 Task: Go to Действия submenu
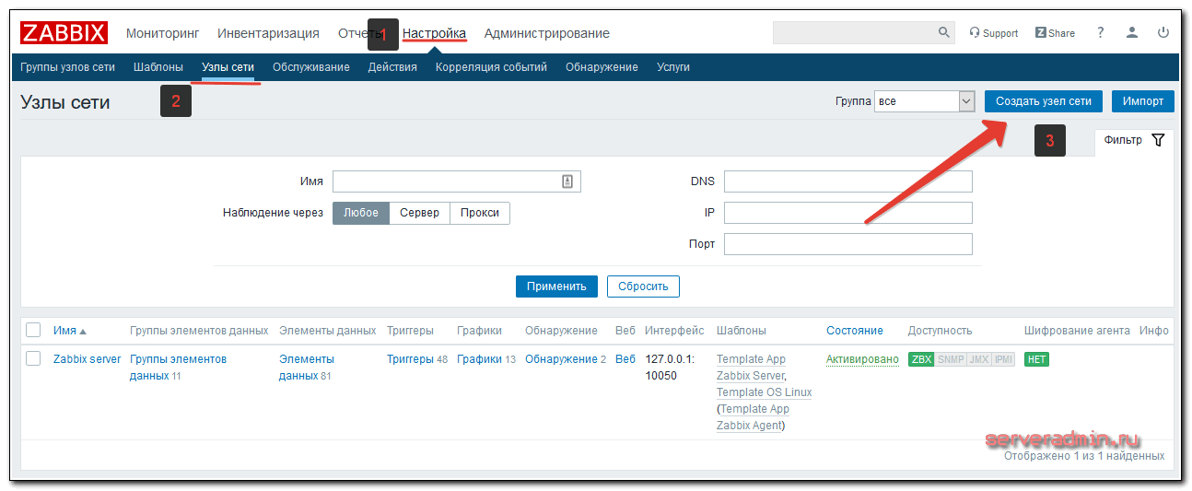point(392,67)
